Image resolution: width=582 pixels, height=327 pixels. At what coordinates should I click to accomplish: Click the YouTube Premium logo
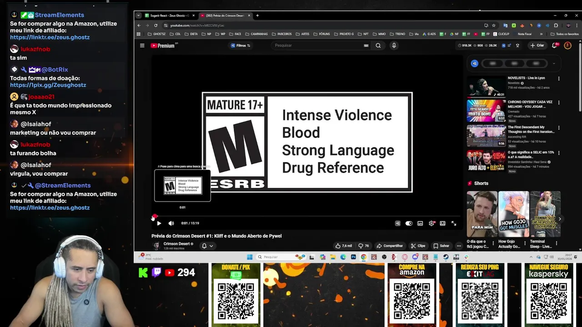pos(163,45)
